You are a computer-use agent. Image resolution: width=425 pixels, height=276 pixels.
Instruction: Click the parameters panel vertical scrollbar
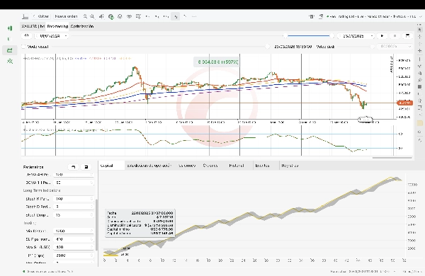coord(96,225)
